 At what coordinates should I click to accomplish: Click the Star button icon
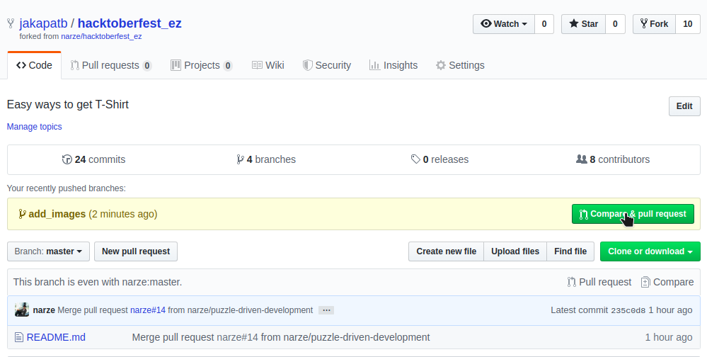[574, 24]
